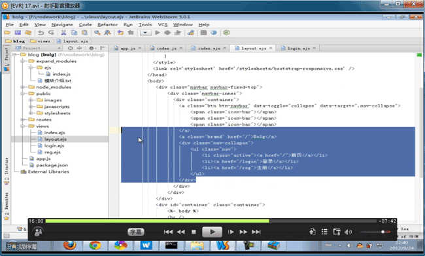Click the Firefox taskbar icon

tap(70, 246)
